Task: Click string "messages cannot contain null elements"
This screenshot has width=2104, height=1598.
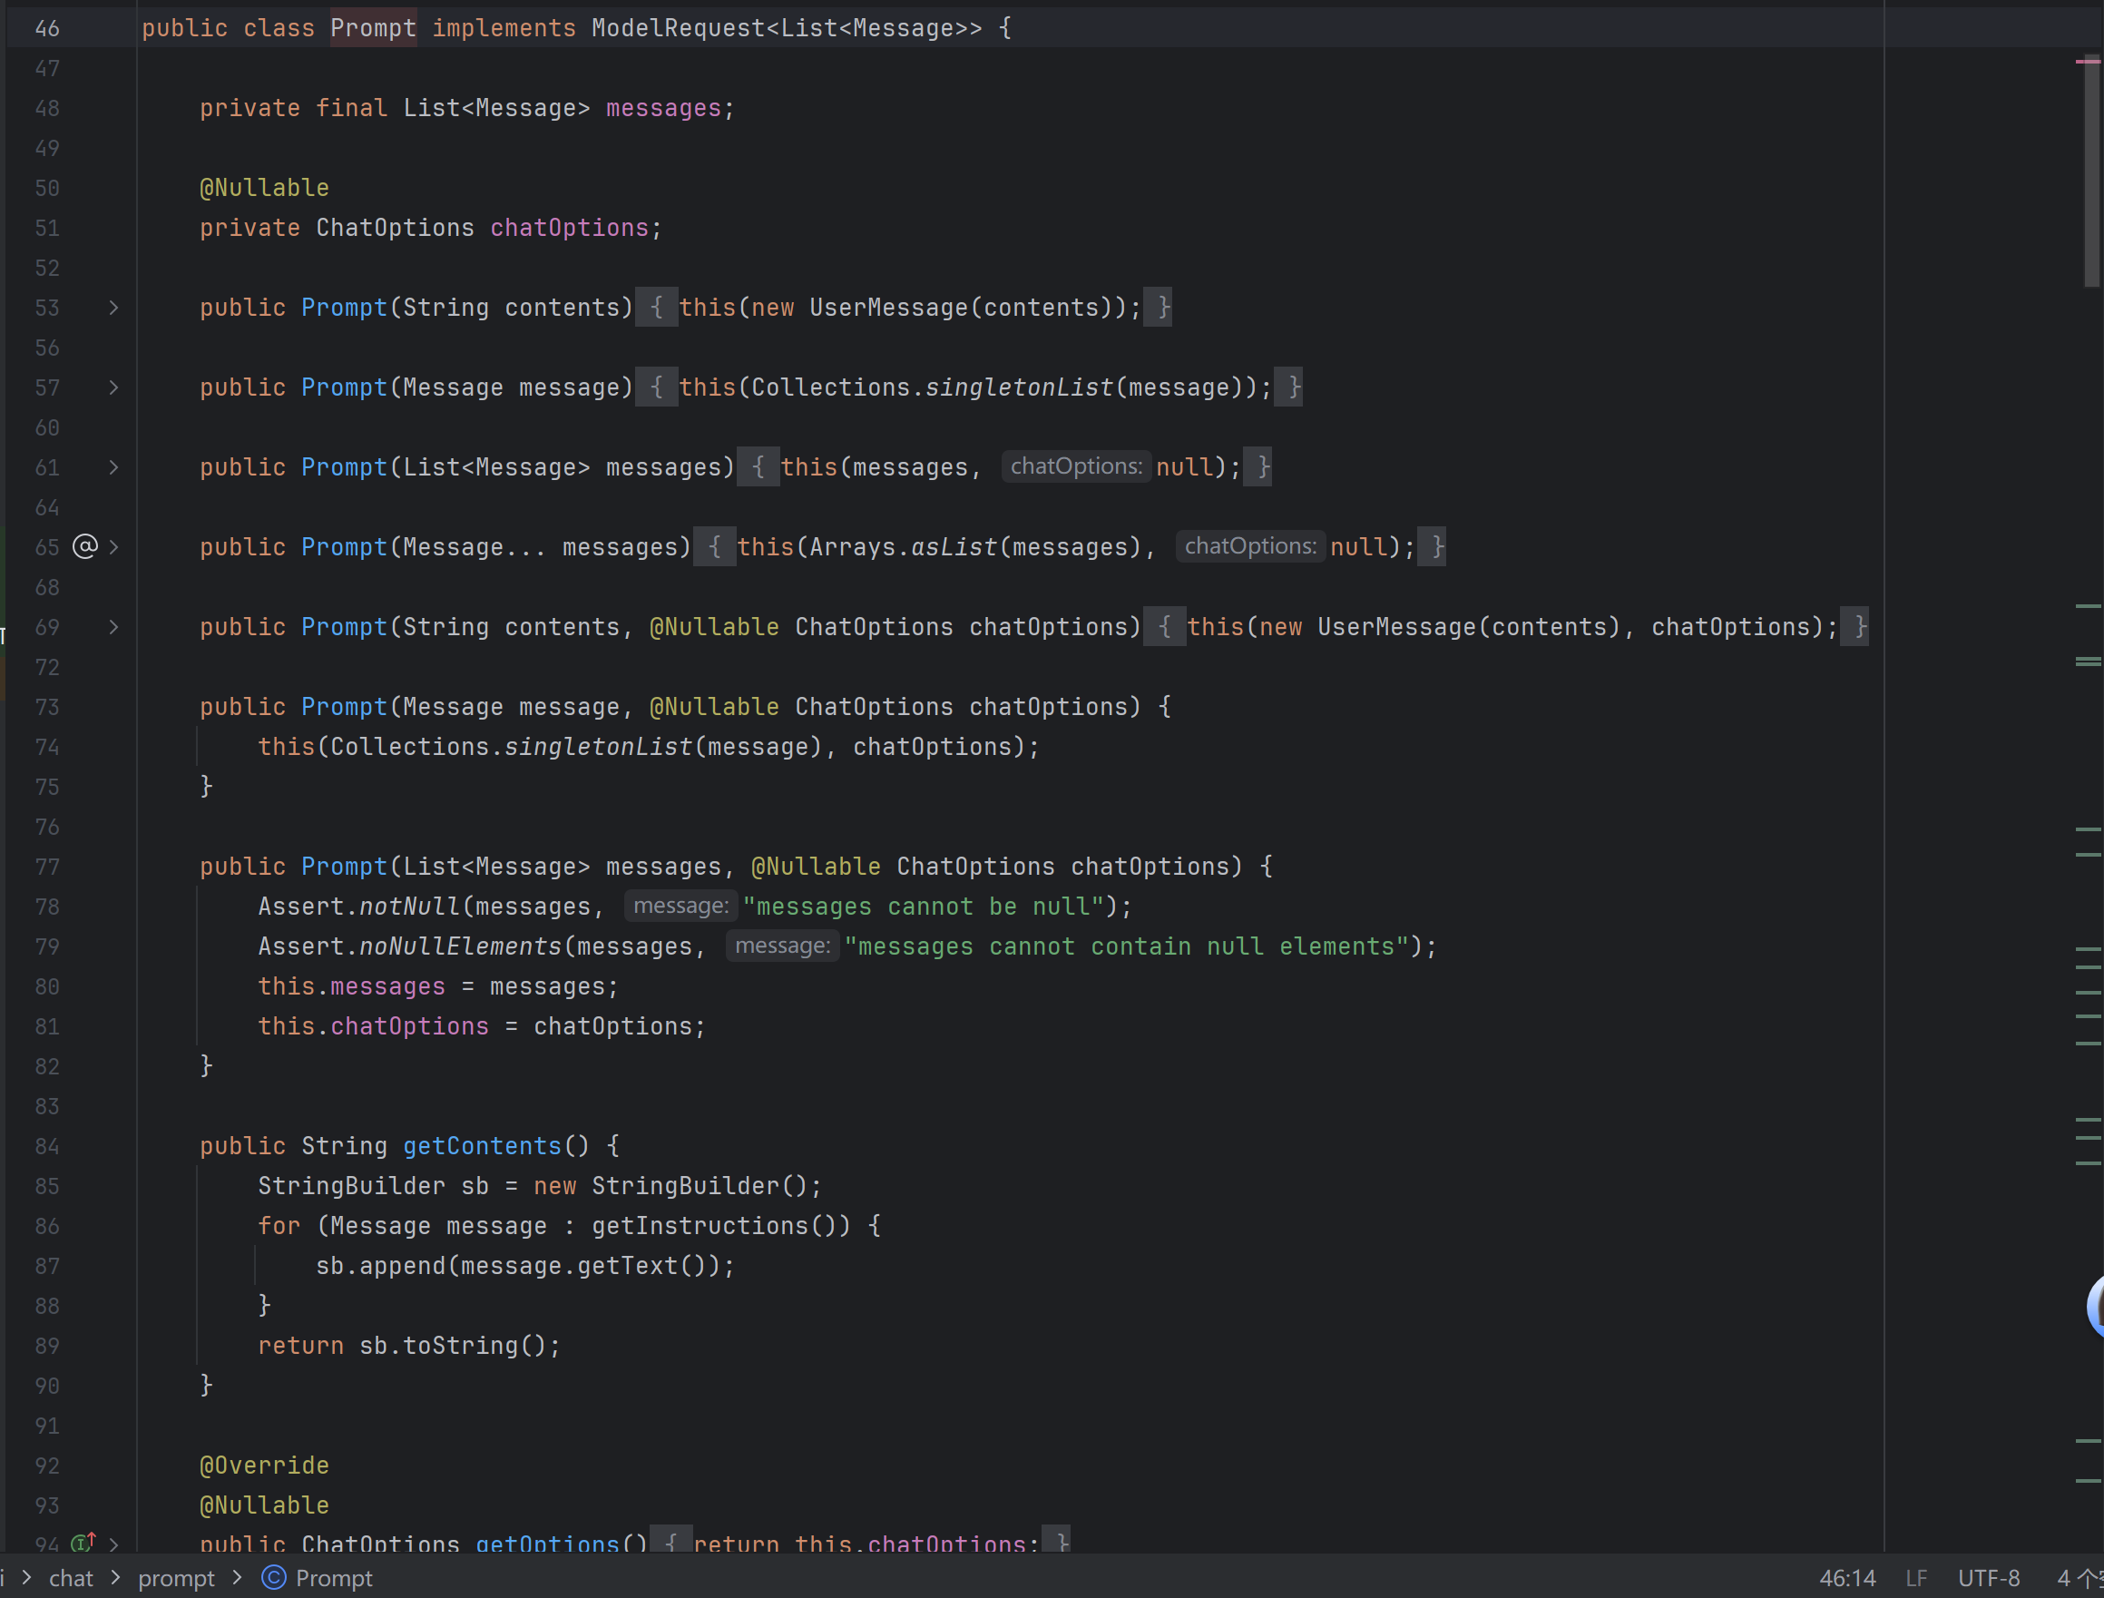Action: click(x=1126, y=947)
